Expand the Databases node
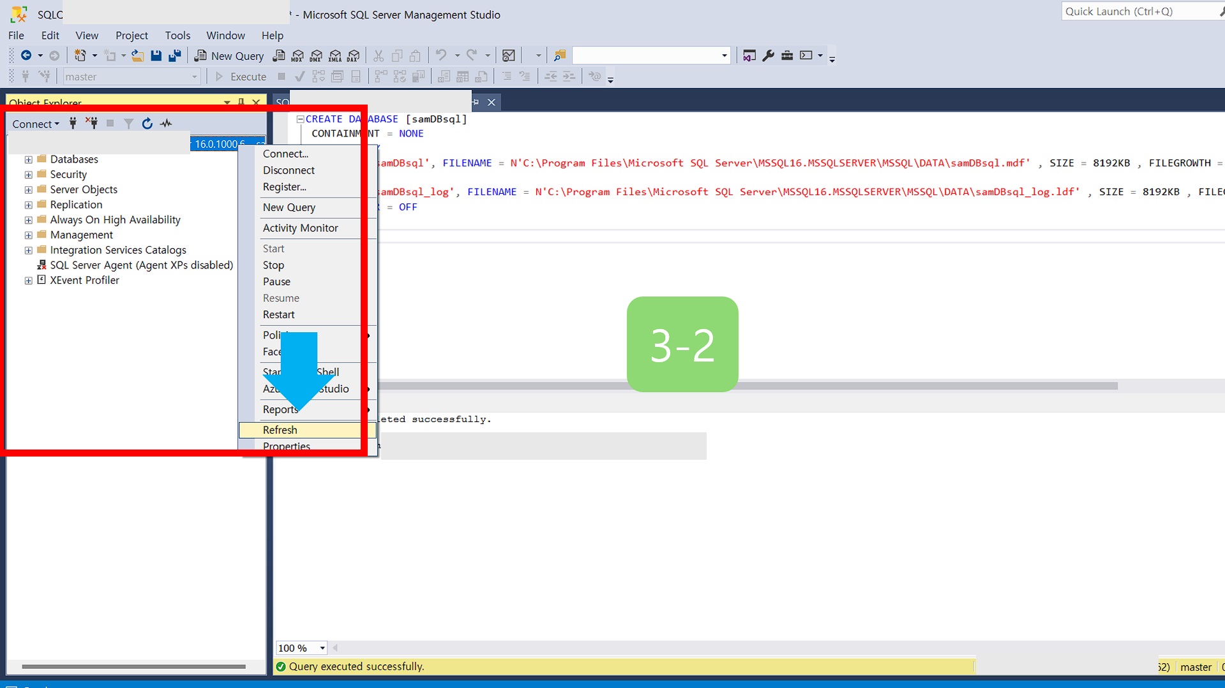 (28, 159)
